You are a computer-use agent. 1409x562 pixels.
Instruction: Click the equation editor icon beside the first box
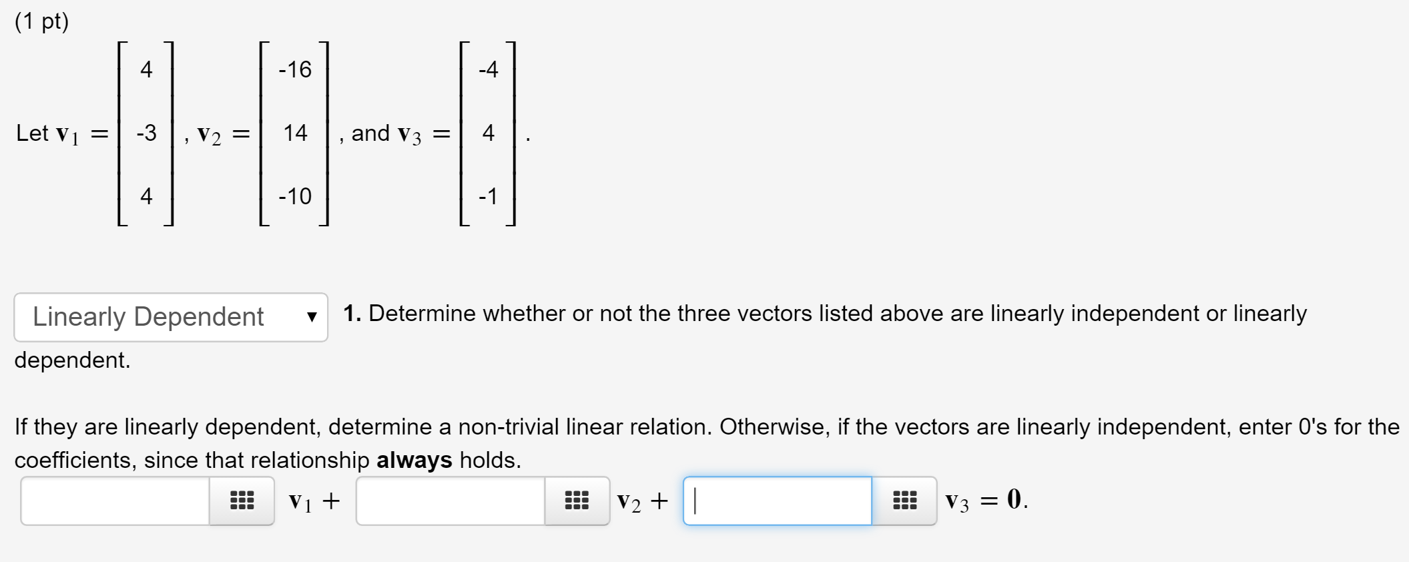coord(242,501)
